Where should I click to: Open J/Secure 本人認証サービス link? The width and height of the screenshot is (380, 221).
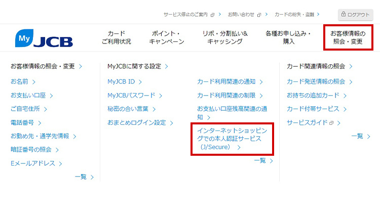pyautogui.click(x=232, y=139)
